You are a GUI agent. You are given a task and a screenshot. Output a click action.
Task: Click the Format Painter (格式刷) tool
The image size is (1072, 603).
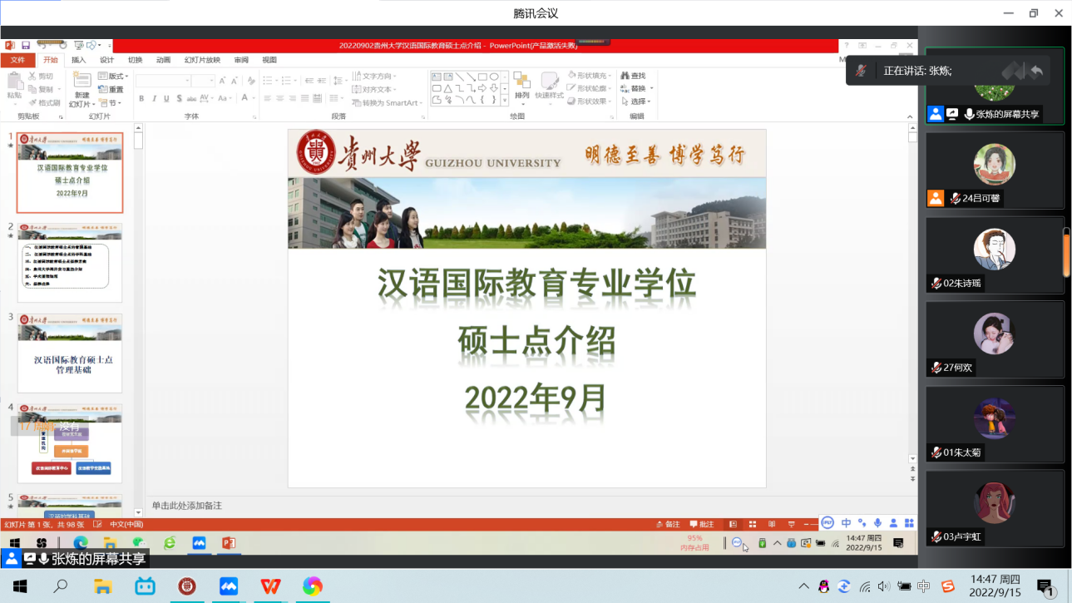pyautogui.click(x=45, y=102)
